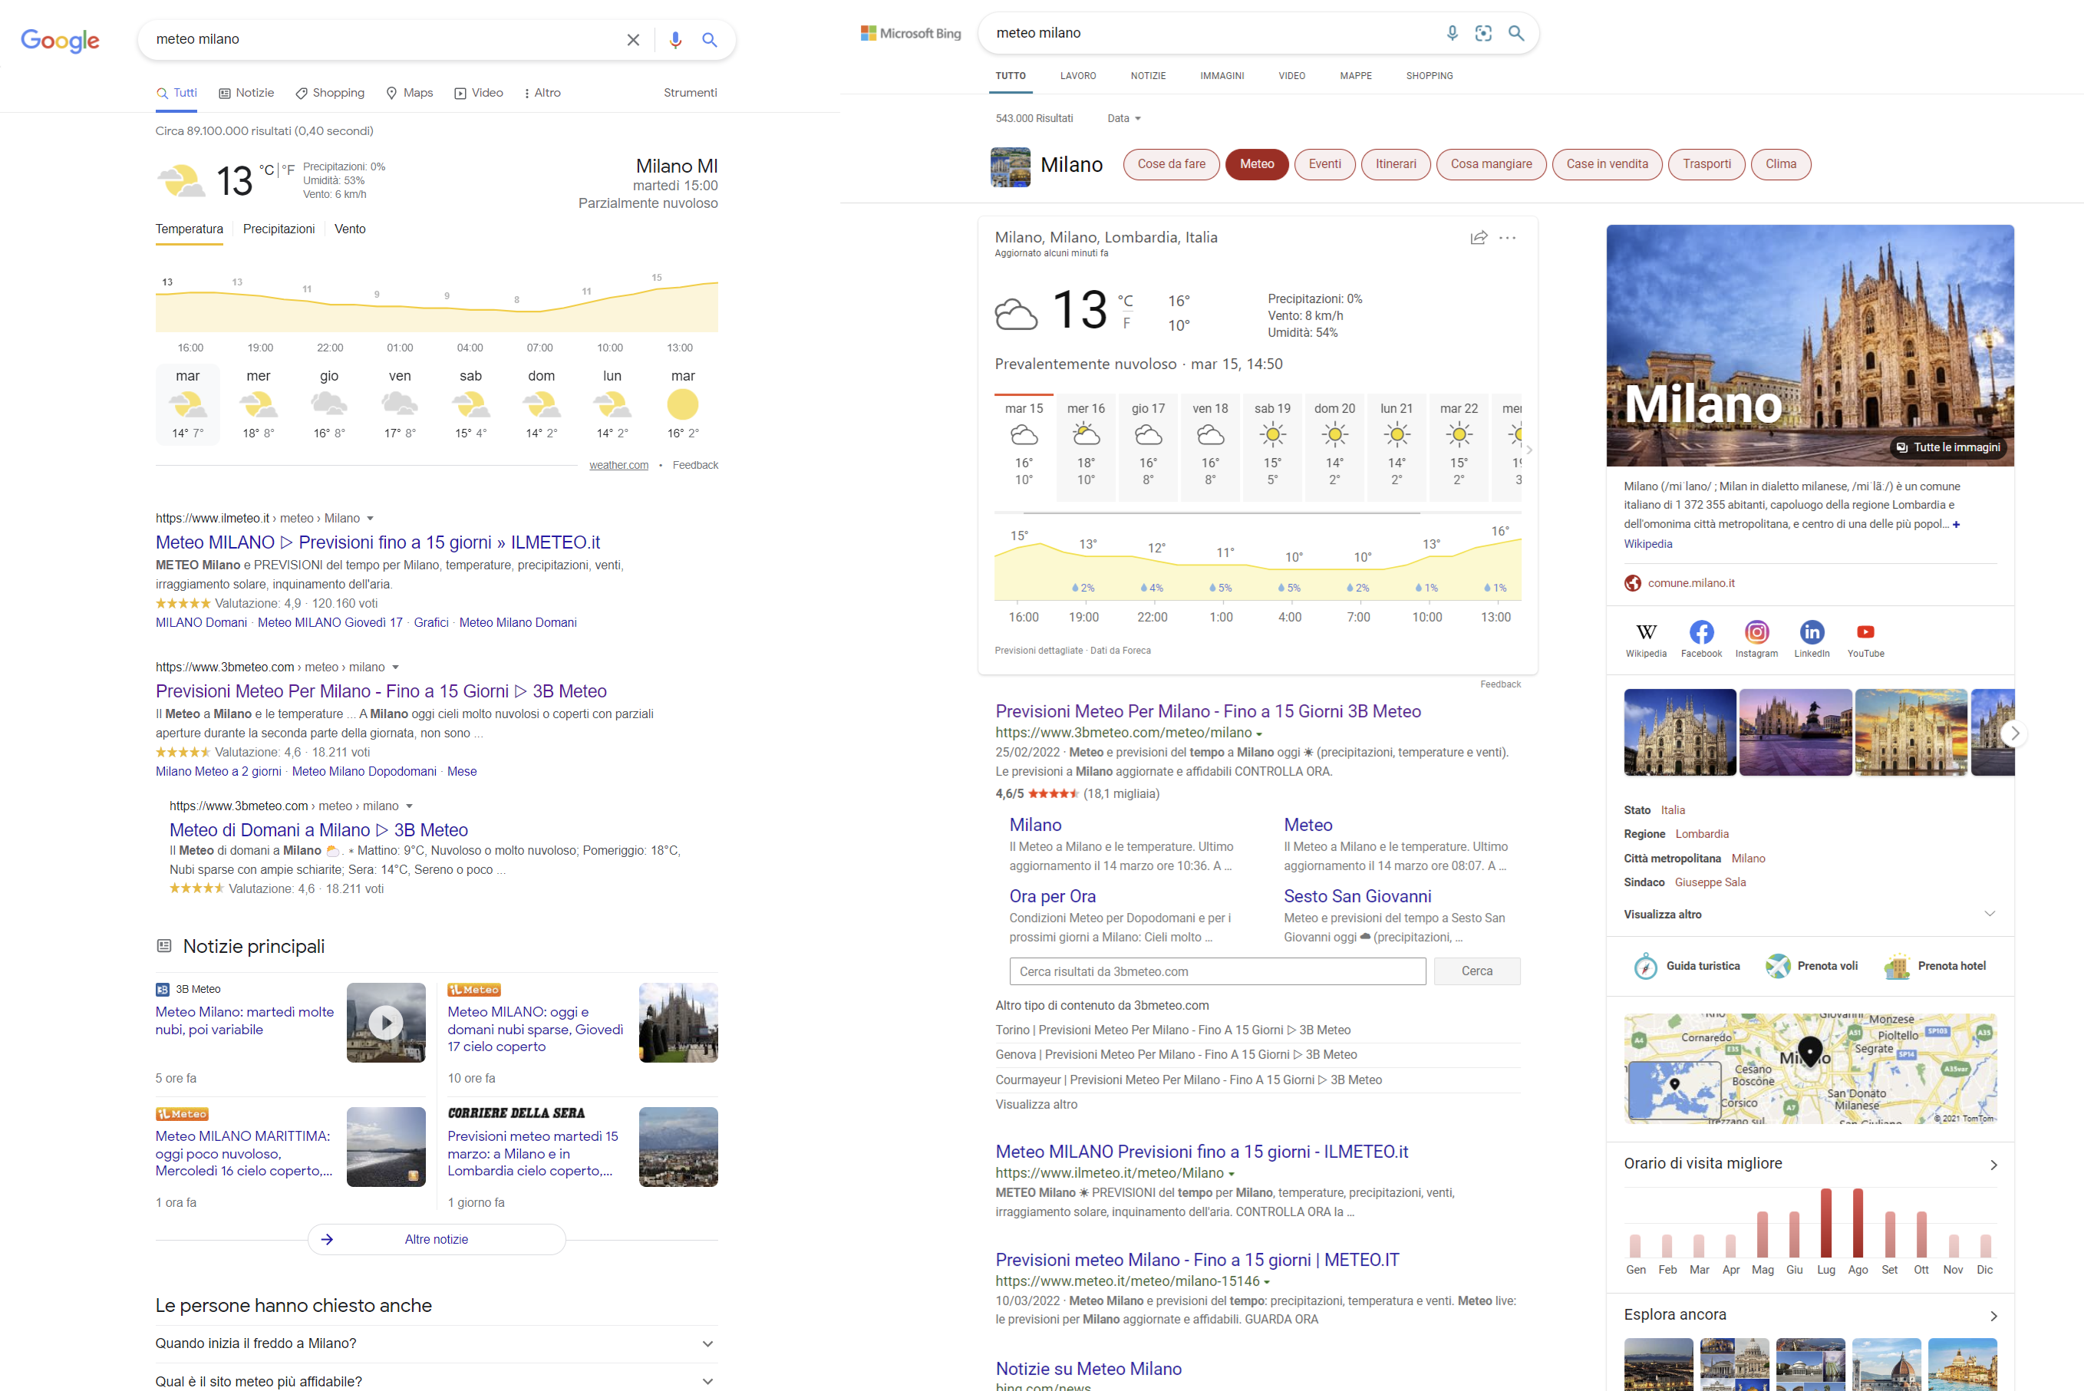Click the Cerca button for 3bmeteo.com

click(x=1476, y=971)
